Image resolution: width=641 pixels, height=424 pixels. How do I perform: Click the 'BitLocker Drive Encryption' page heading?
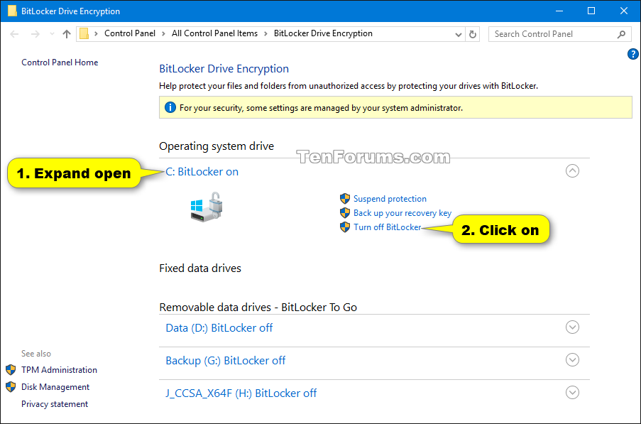tap(224, 69)
